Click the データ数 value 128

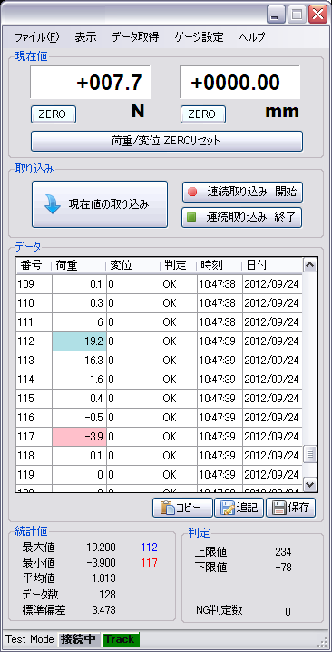(x=107, y=595)
